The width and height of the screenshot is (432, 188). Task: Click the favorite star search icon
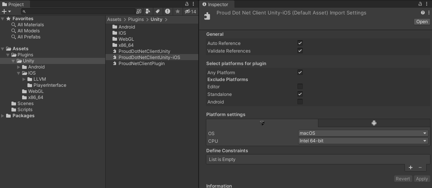point(177,11)
